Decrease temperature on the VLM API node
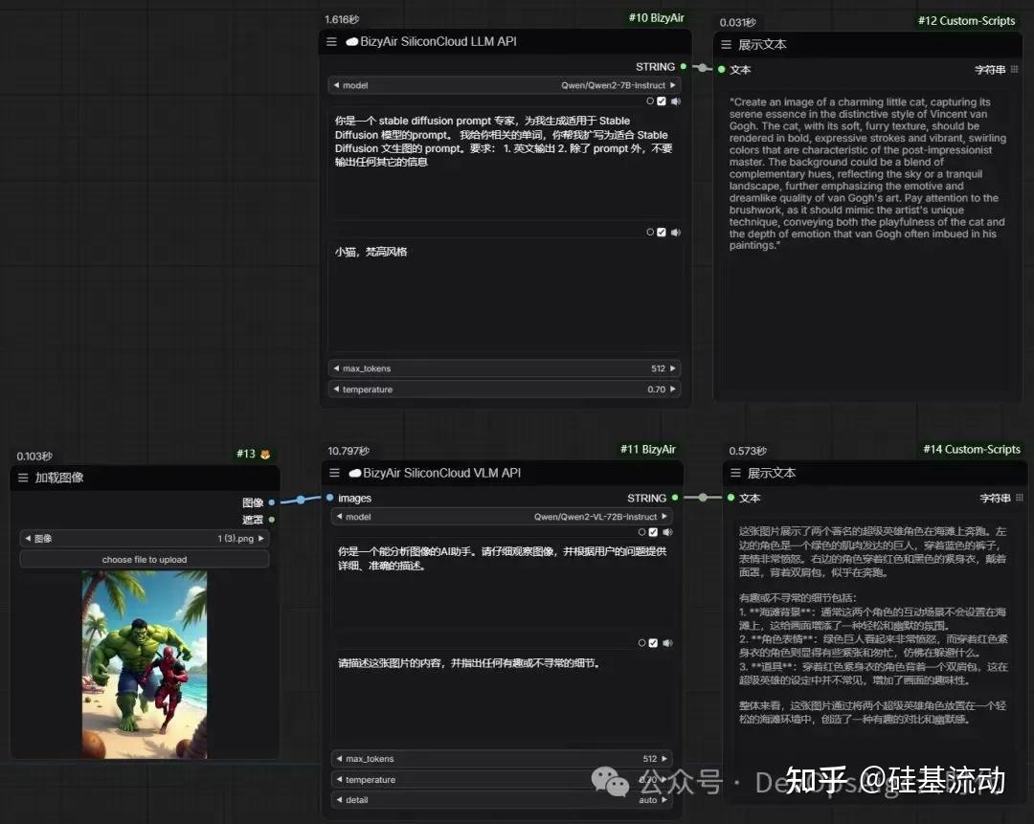1034x824 pixels. tap(339, 780)
